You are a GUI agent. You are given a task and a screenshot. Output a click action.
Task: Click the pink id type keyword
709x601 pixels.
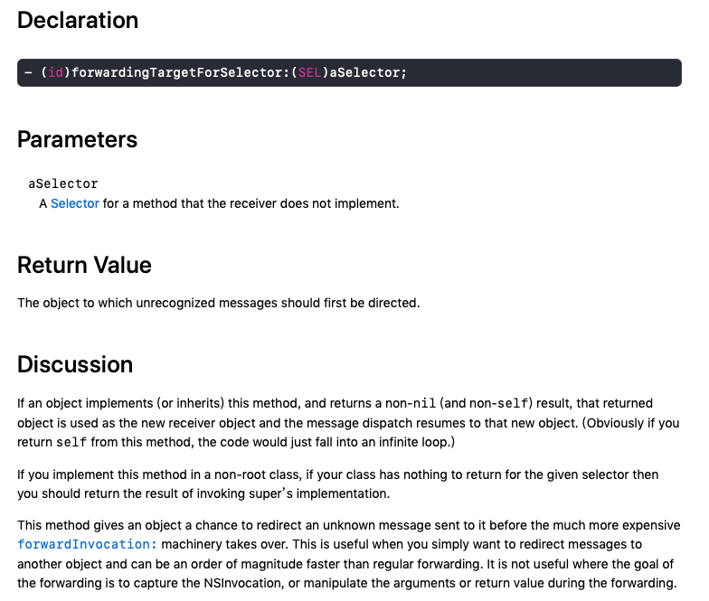(56, 72)
